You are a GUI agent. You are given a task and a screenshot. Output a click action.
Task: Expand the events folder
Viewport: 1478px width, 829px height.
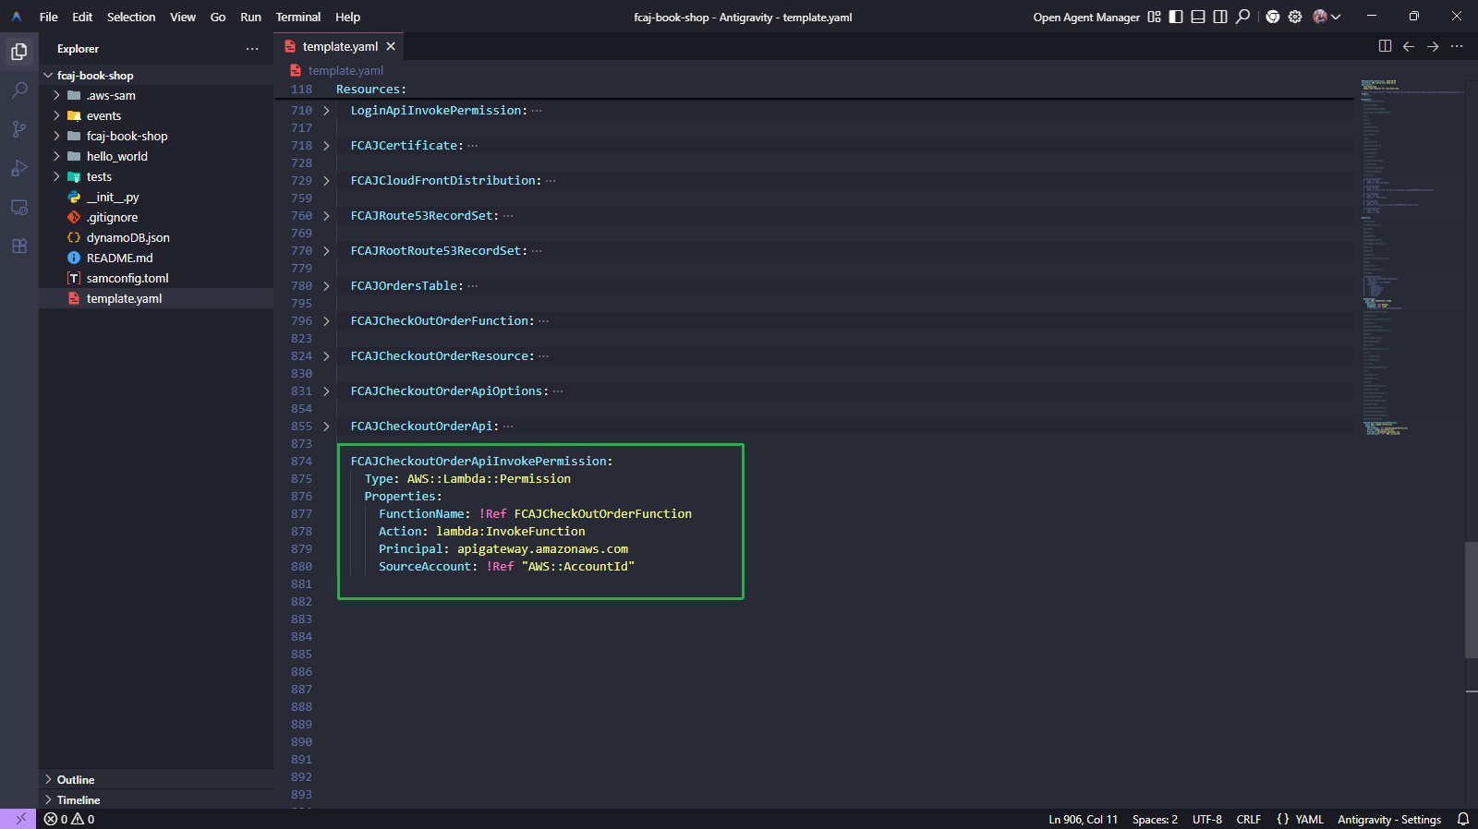pos(56,116)
